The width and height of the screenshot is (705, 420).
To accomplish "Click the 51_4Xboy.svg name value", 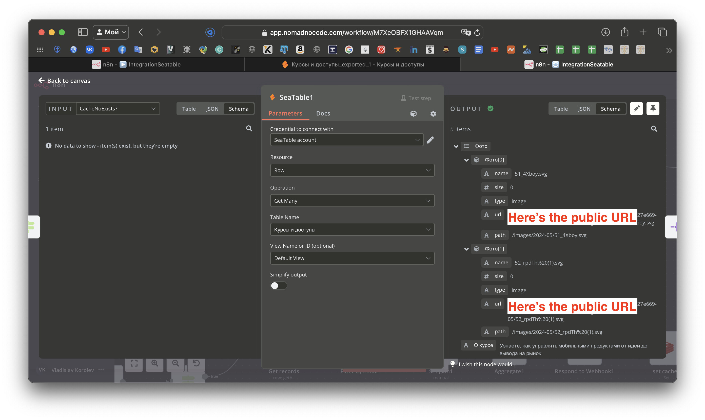I will [x=531, y=174].
